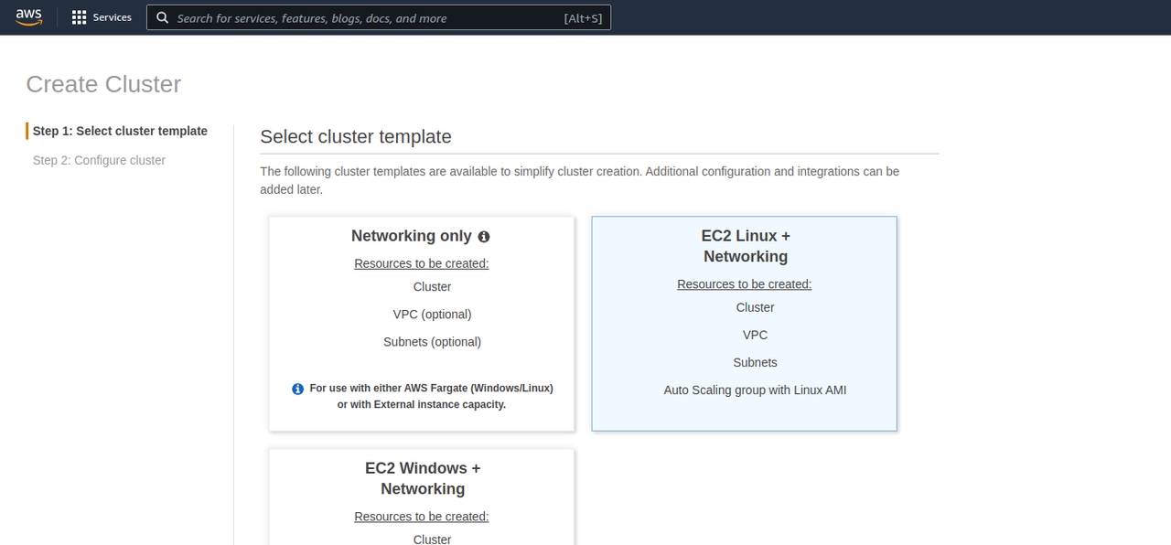Go to Step 1: Select cluster template

click(120, 131)
